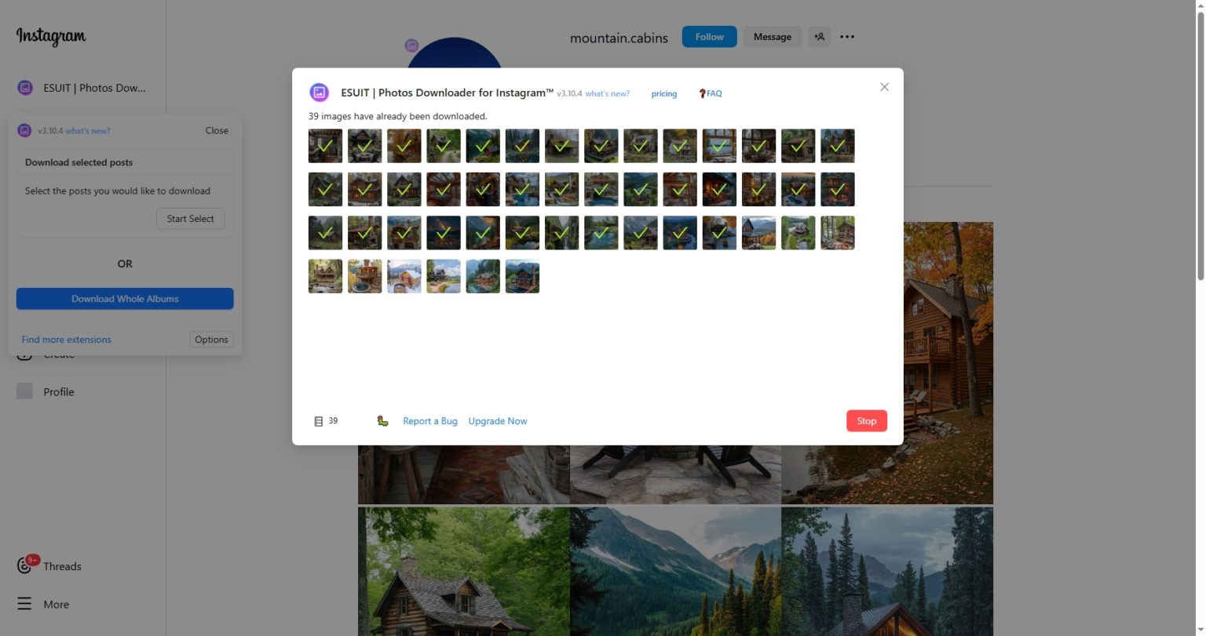1206x636 pixels.
Task: Click the Instagram logo in the sidebar
Action: [49, 37]
